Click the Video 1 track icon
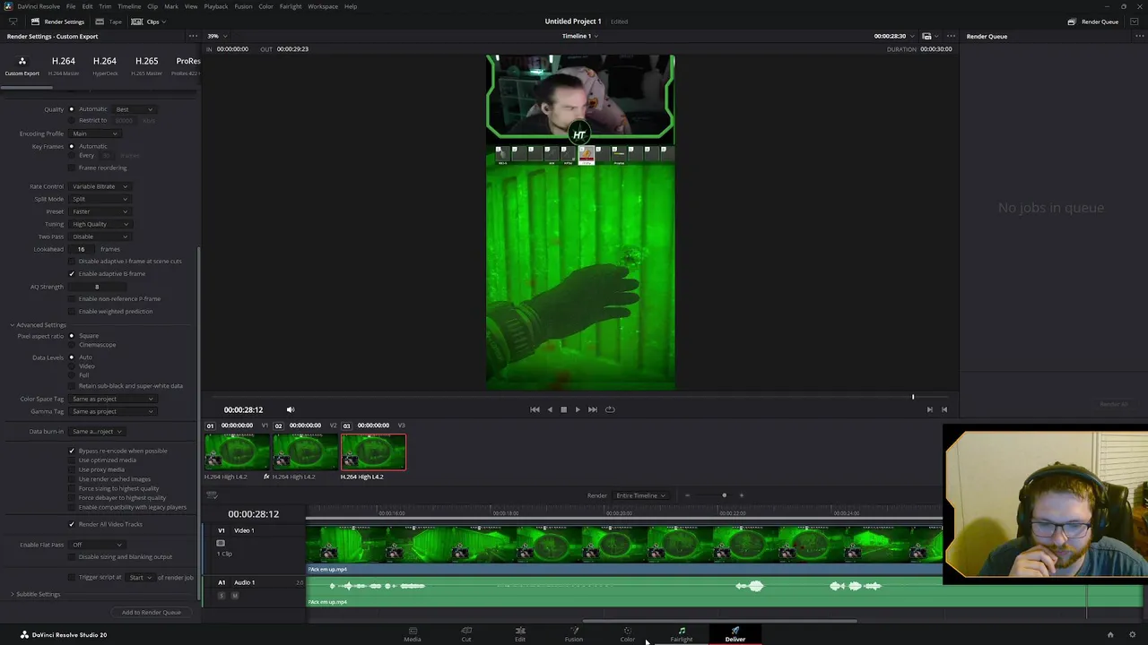 pyautogui.click(x=220, y=543)
